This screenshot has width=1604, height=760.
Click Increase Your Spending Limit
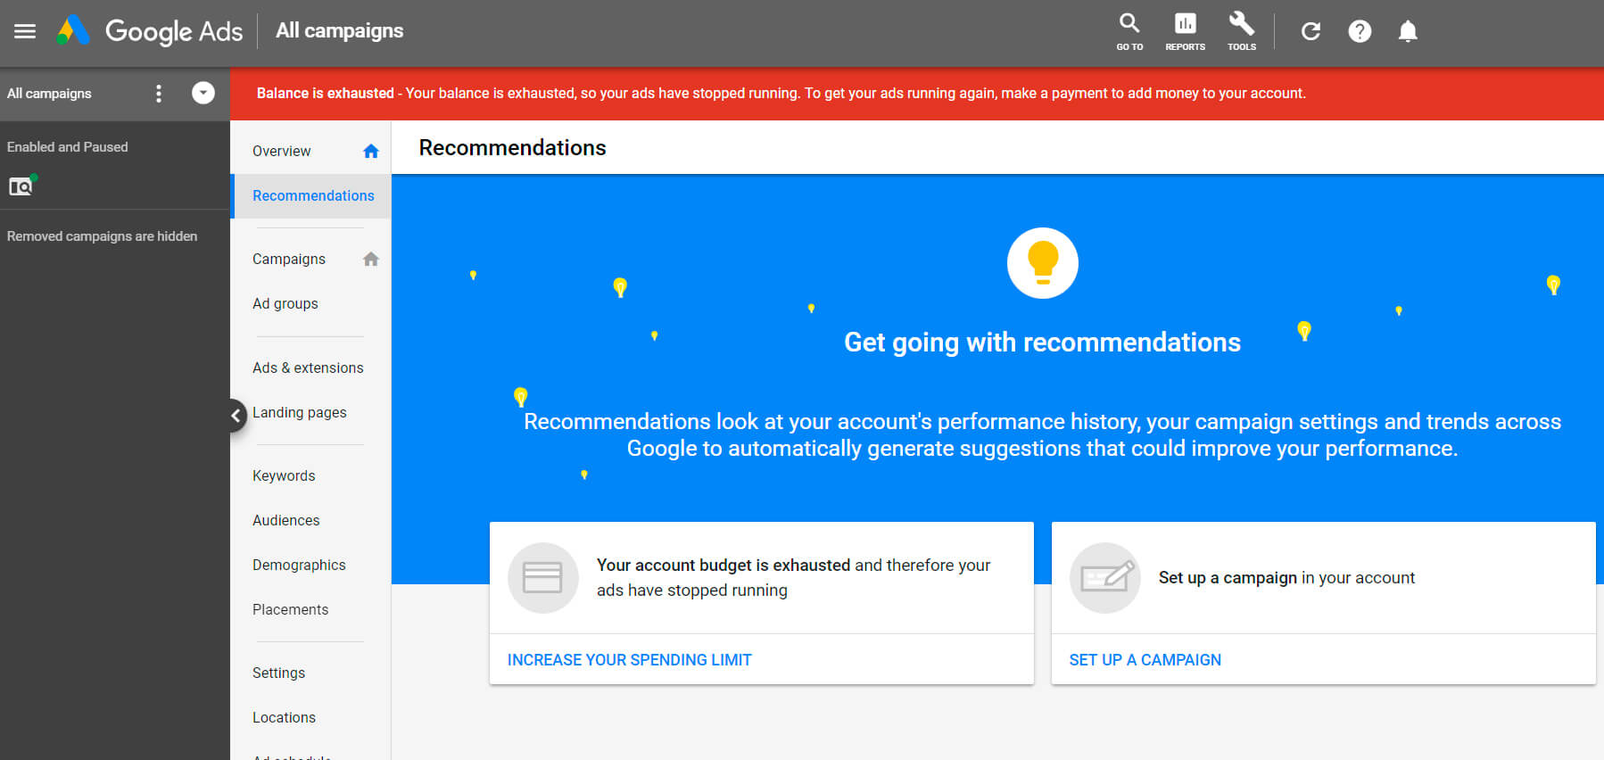click(x=629, y=660)
